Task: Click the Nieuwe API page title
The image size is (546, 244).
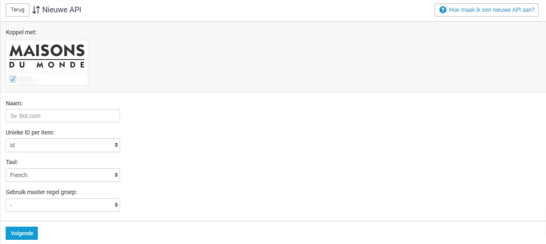Action: 62,10
